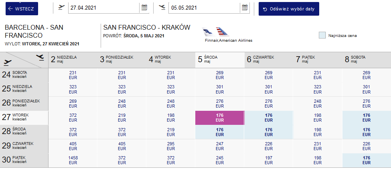This screenshot has height=169, width=391.
Task: Select the highlighted 176 EUR selected fare
Action: (x=220, y=118)
